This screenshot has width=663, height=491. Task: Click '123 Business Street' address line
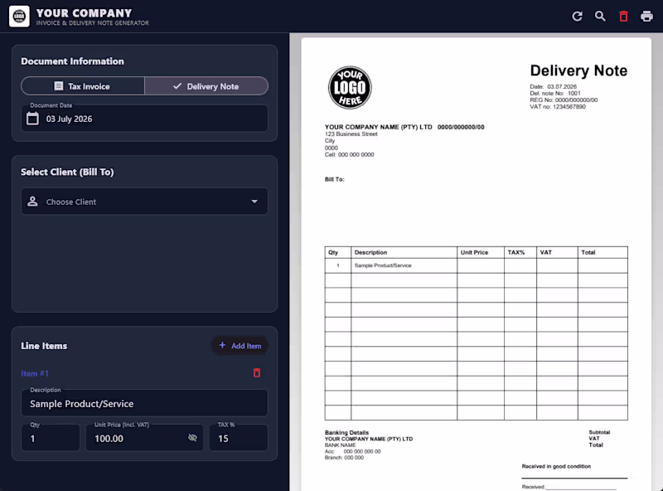coord(351,134)
